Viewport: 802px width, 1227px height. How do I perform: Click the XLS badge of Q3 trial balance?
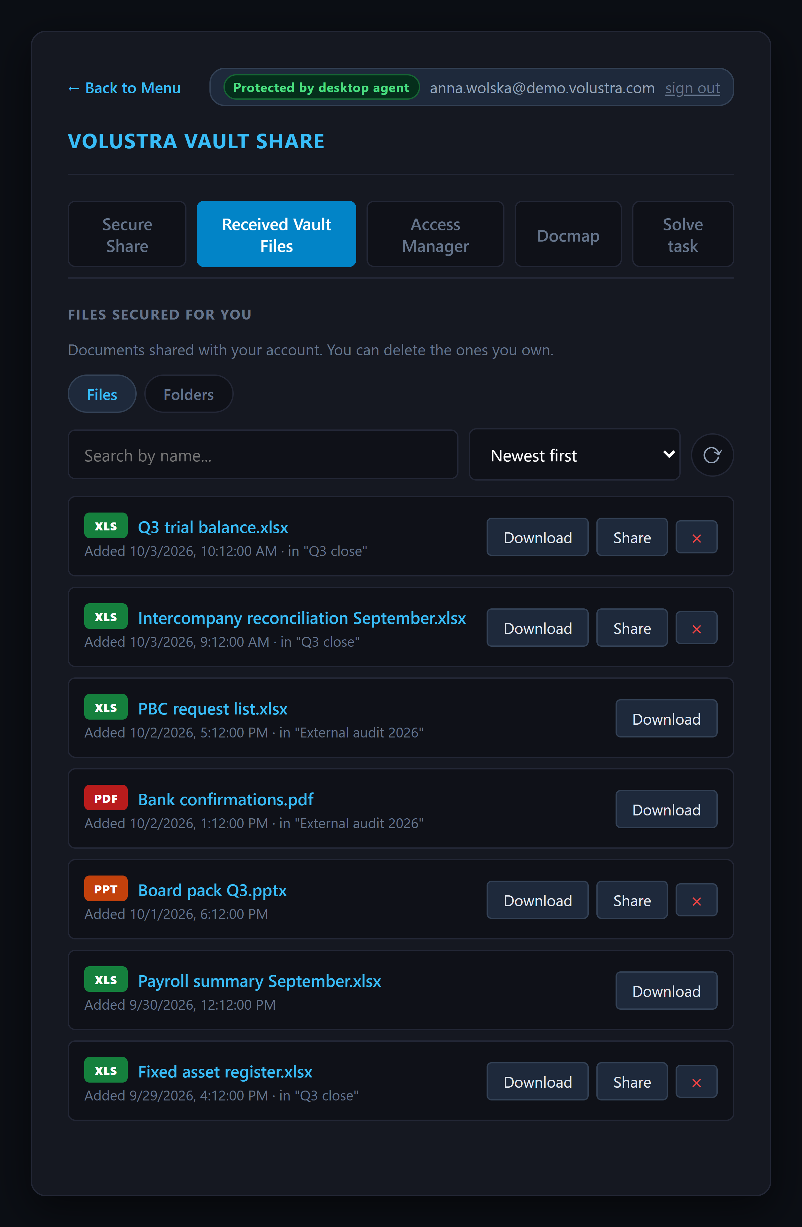point(106,525)
